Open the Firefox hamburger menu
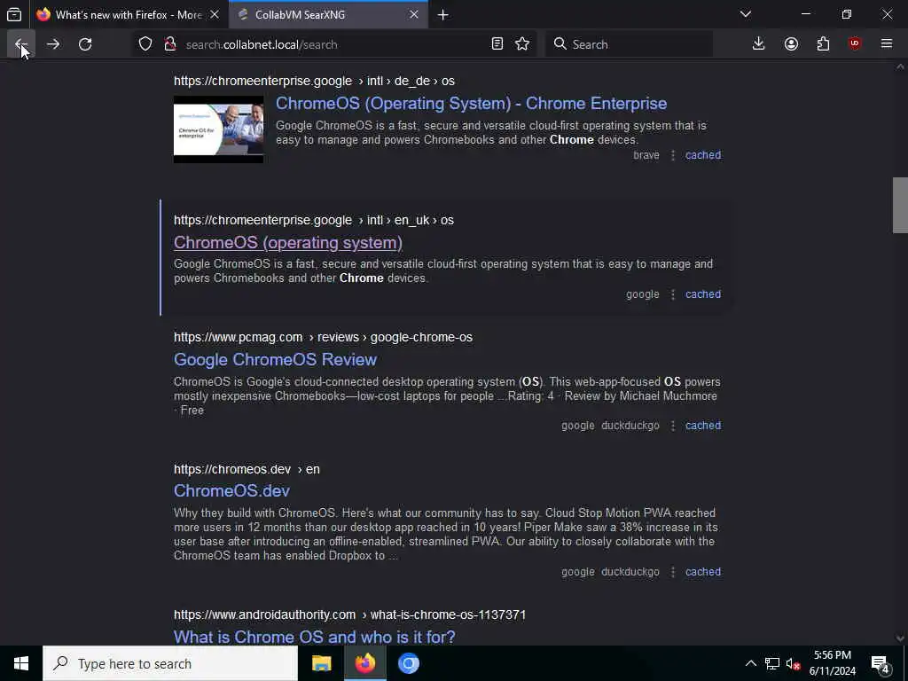Screen dimensions: 908x681 point(887,44)
